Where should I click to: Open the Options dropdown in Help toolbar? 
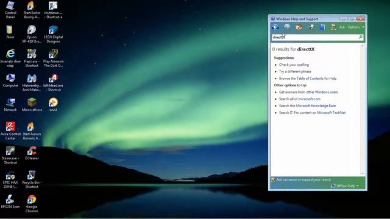356,27
